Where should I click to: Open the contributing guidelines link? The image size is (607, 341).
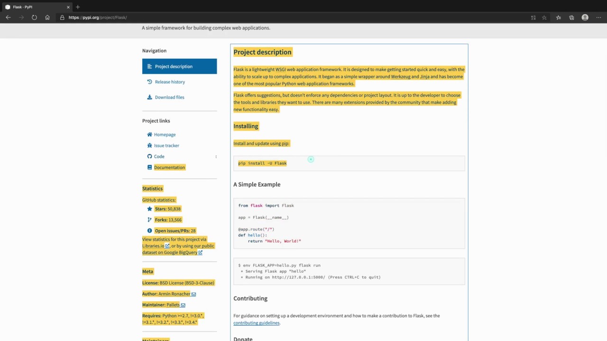[x=256, y=323]
